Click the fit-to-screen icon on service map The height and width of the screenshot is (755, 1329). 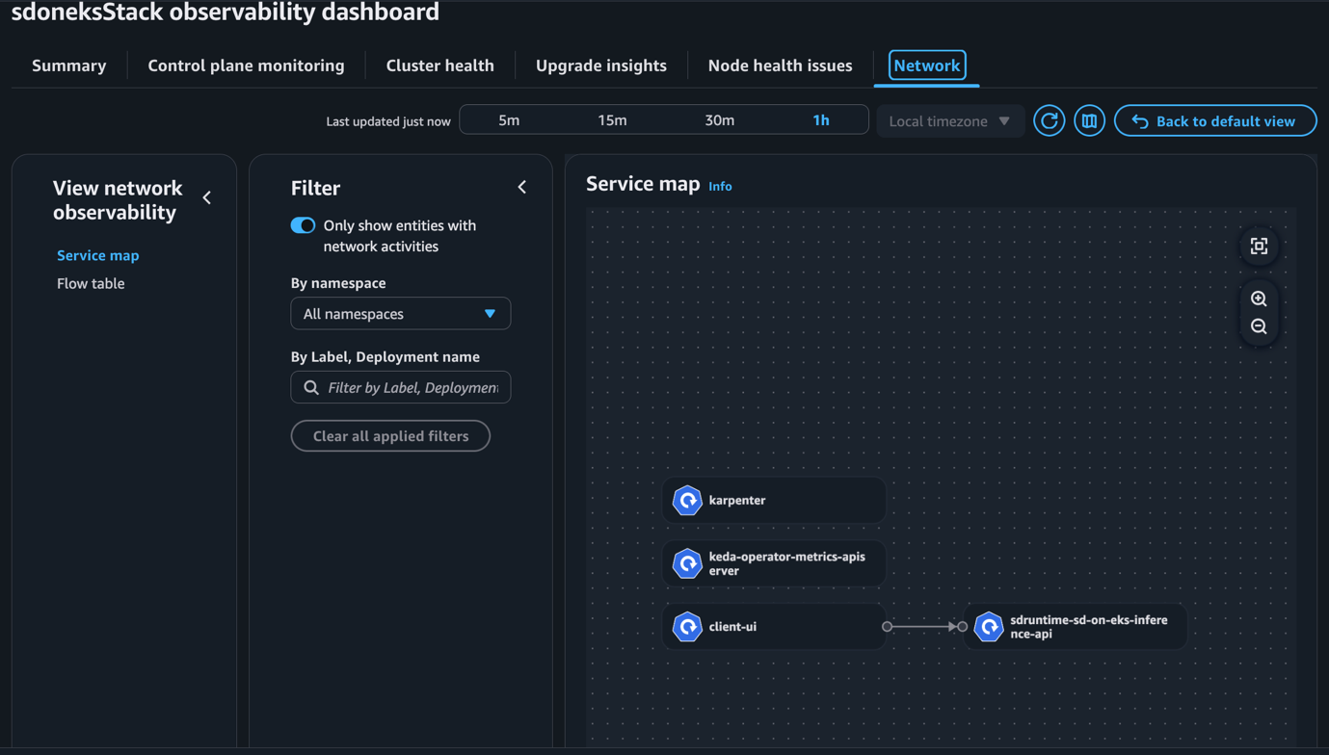(x=1259, y=247)
